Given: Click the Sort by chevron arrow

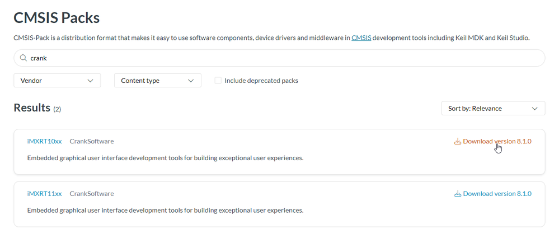Looking at the screenshot, I should tap(534, 109).
